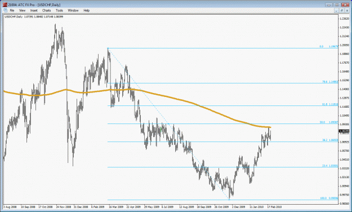Screen dimensions: 352x212
Task: Open the Window menu
Action: pos(73,10)
